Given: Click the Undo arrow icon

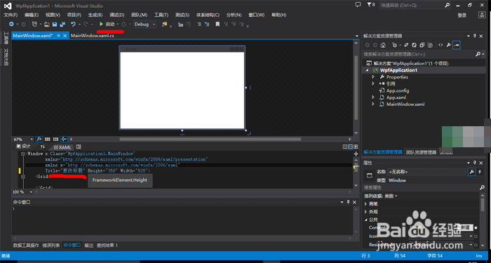Looking at the screenshot, I should coord(73,24).
